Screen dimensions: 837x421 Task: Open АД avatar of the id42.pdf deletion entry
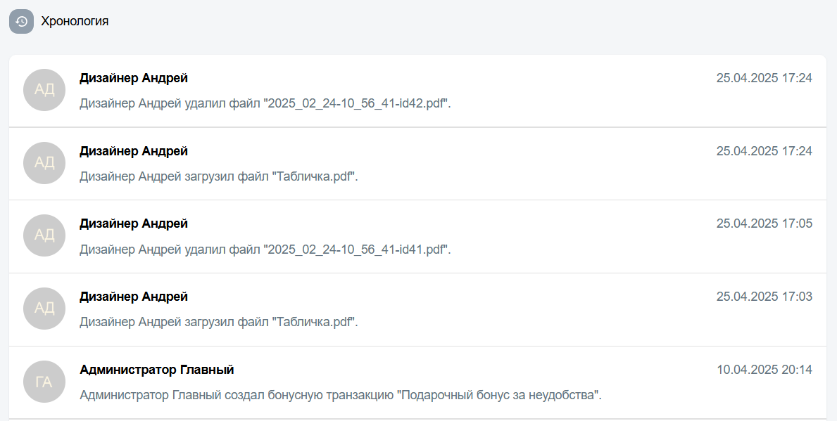[x=44, y=90]
